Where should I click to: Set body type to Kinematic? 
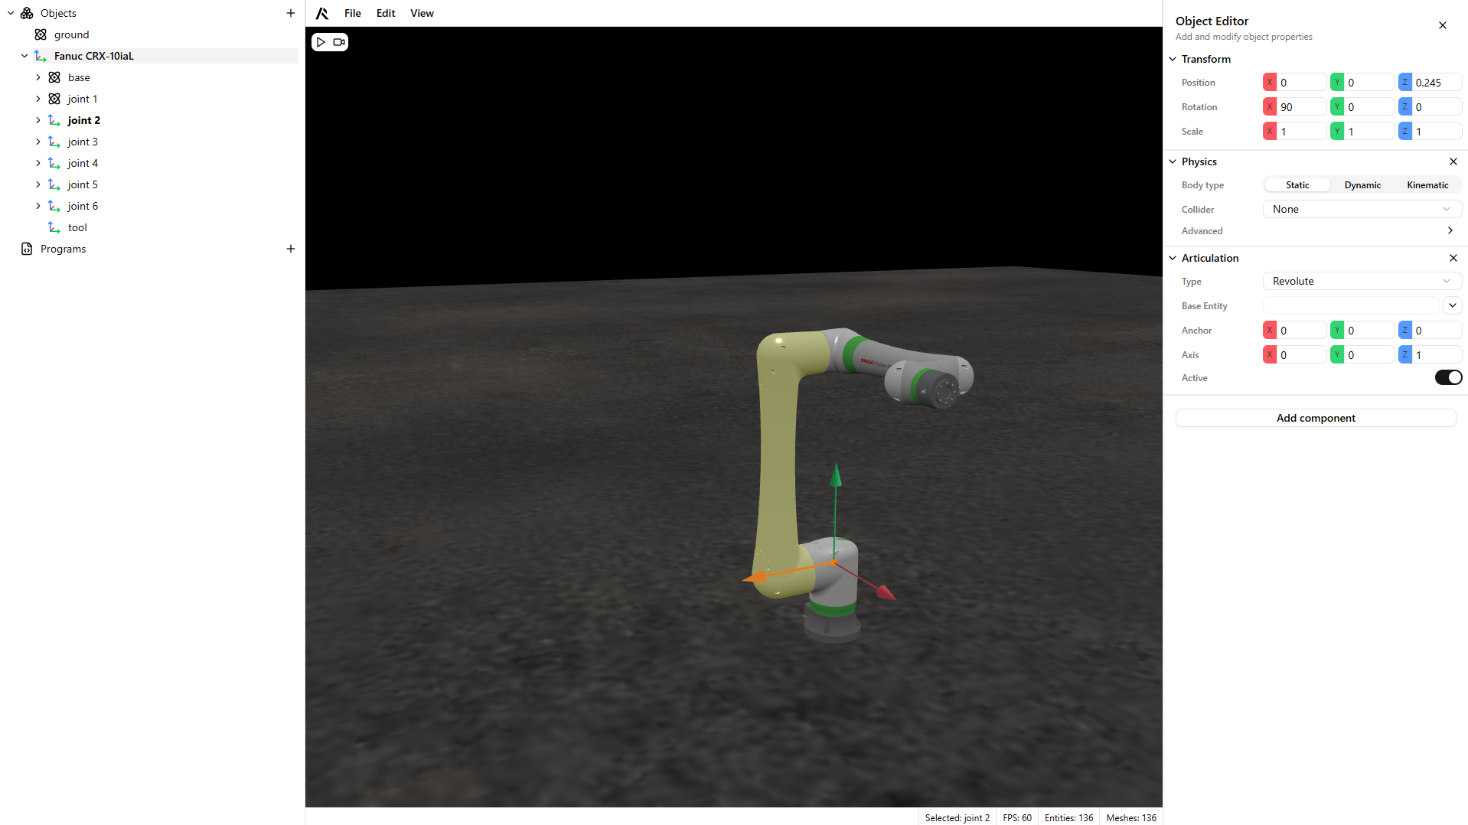1427,185
